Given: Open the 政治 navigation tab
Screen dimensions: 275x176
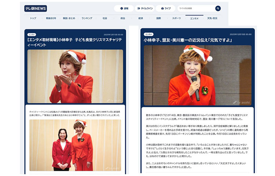Looking at the screenshot, I should click(123, 18).
